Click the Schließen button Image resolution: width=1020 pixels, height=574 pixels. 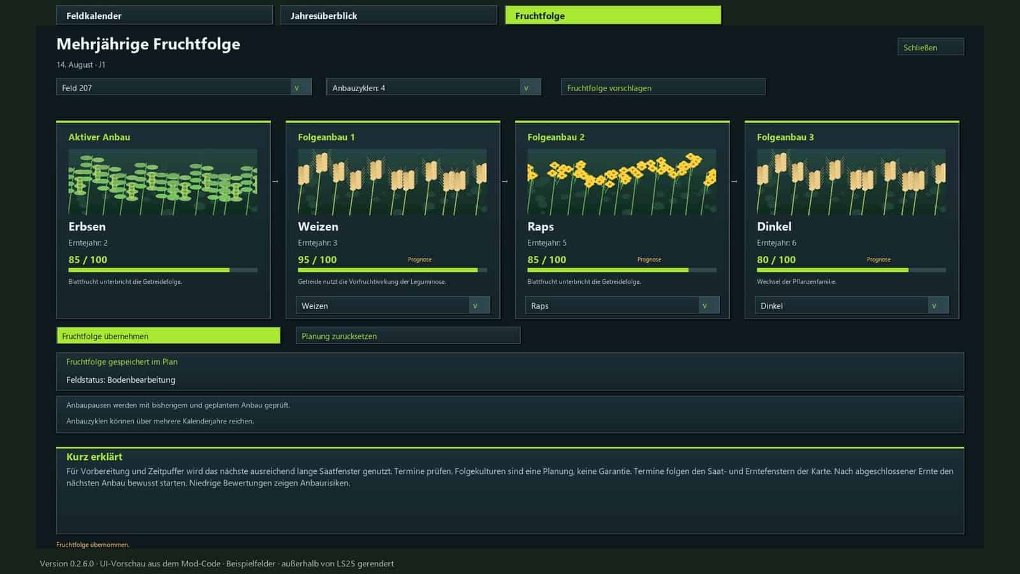[x=931, y=47]
